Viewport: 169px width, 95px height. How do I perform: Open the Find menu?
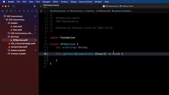click(x=38, y=2)
